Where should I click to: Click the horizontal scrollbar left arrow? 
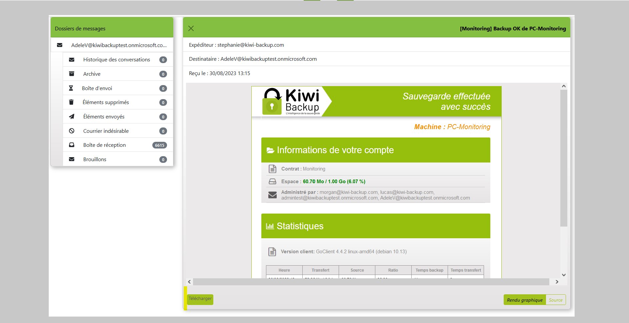[x=189, y=282]
